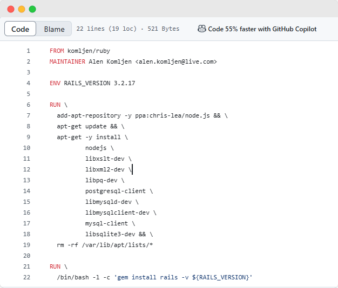
Task: Select line number 22
Action: click(x=27, y=277)
